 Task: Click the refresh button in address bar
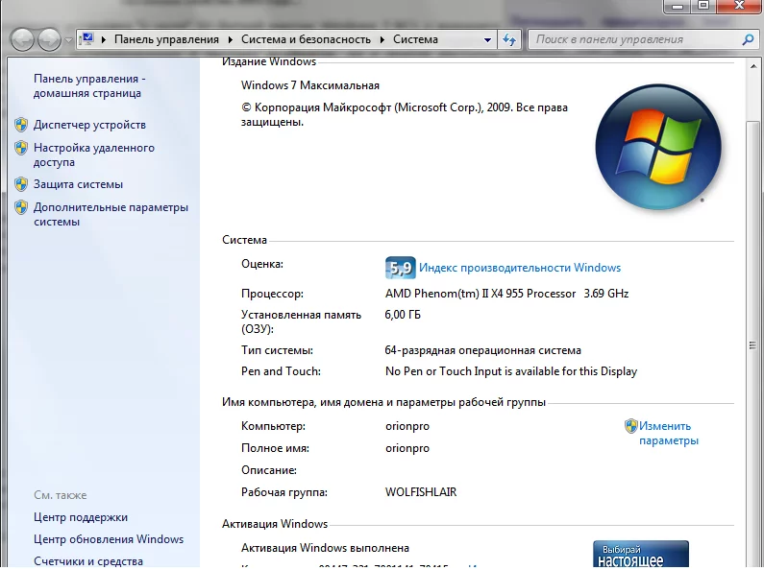(x=509, y=40)
